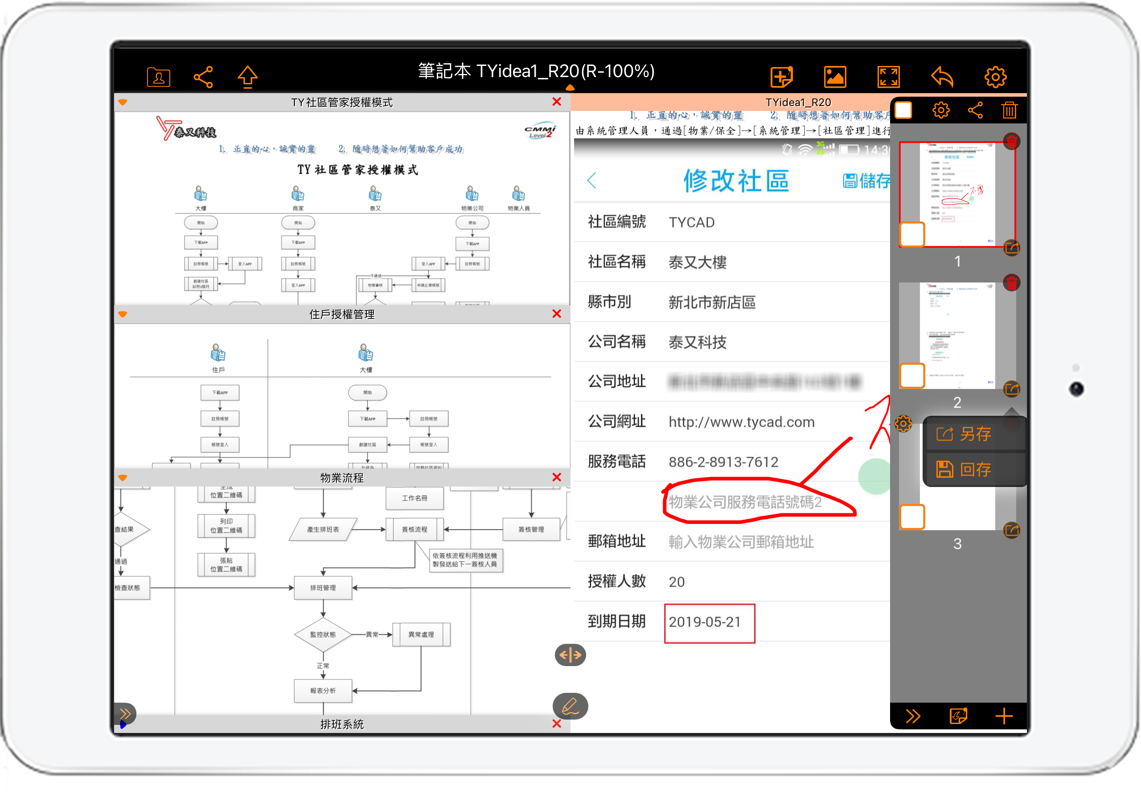Tick the checkbox on page 2 thumbnail
Screen dimensions: 1141x802
tap(912, 375)
